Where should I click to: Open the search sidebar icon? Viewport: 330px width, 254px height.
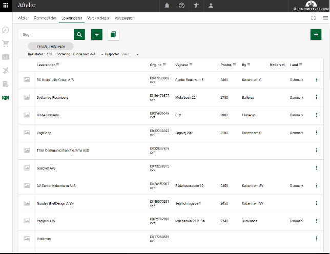click(6, 30)
